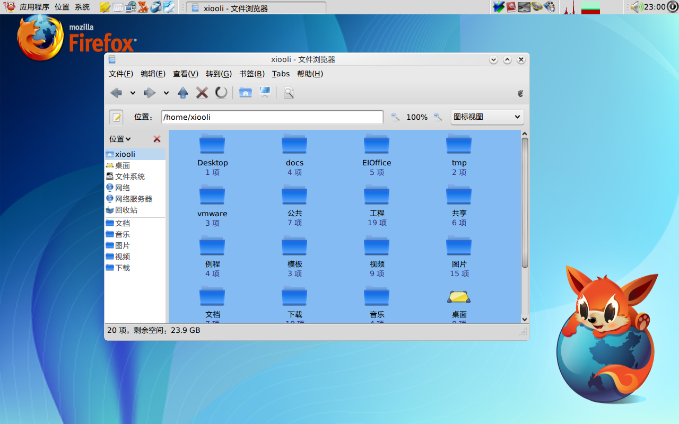Open the 帮助(H) menu
Viewport: 679px width, 424px height.
(x=310, y=74)
